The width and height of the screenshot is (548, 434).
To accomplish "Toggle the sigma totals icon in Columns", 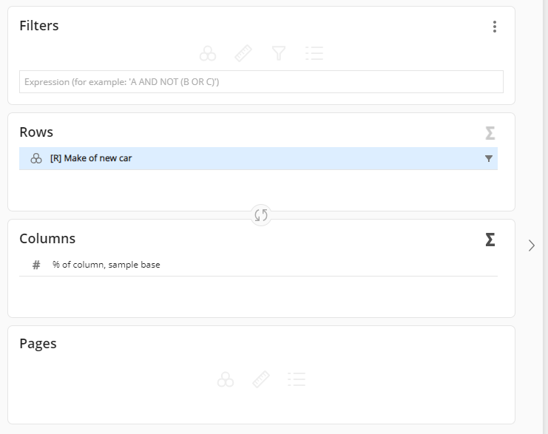I will (490, 240).
